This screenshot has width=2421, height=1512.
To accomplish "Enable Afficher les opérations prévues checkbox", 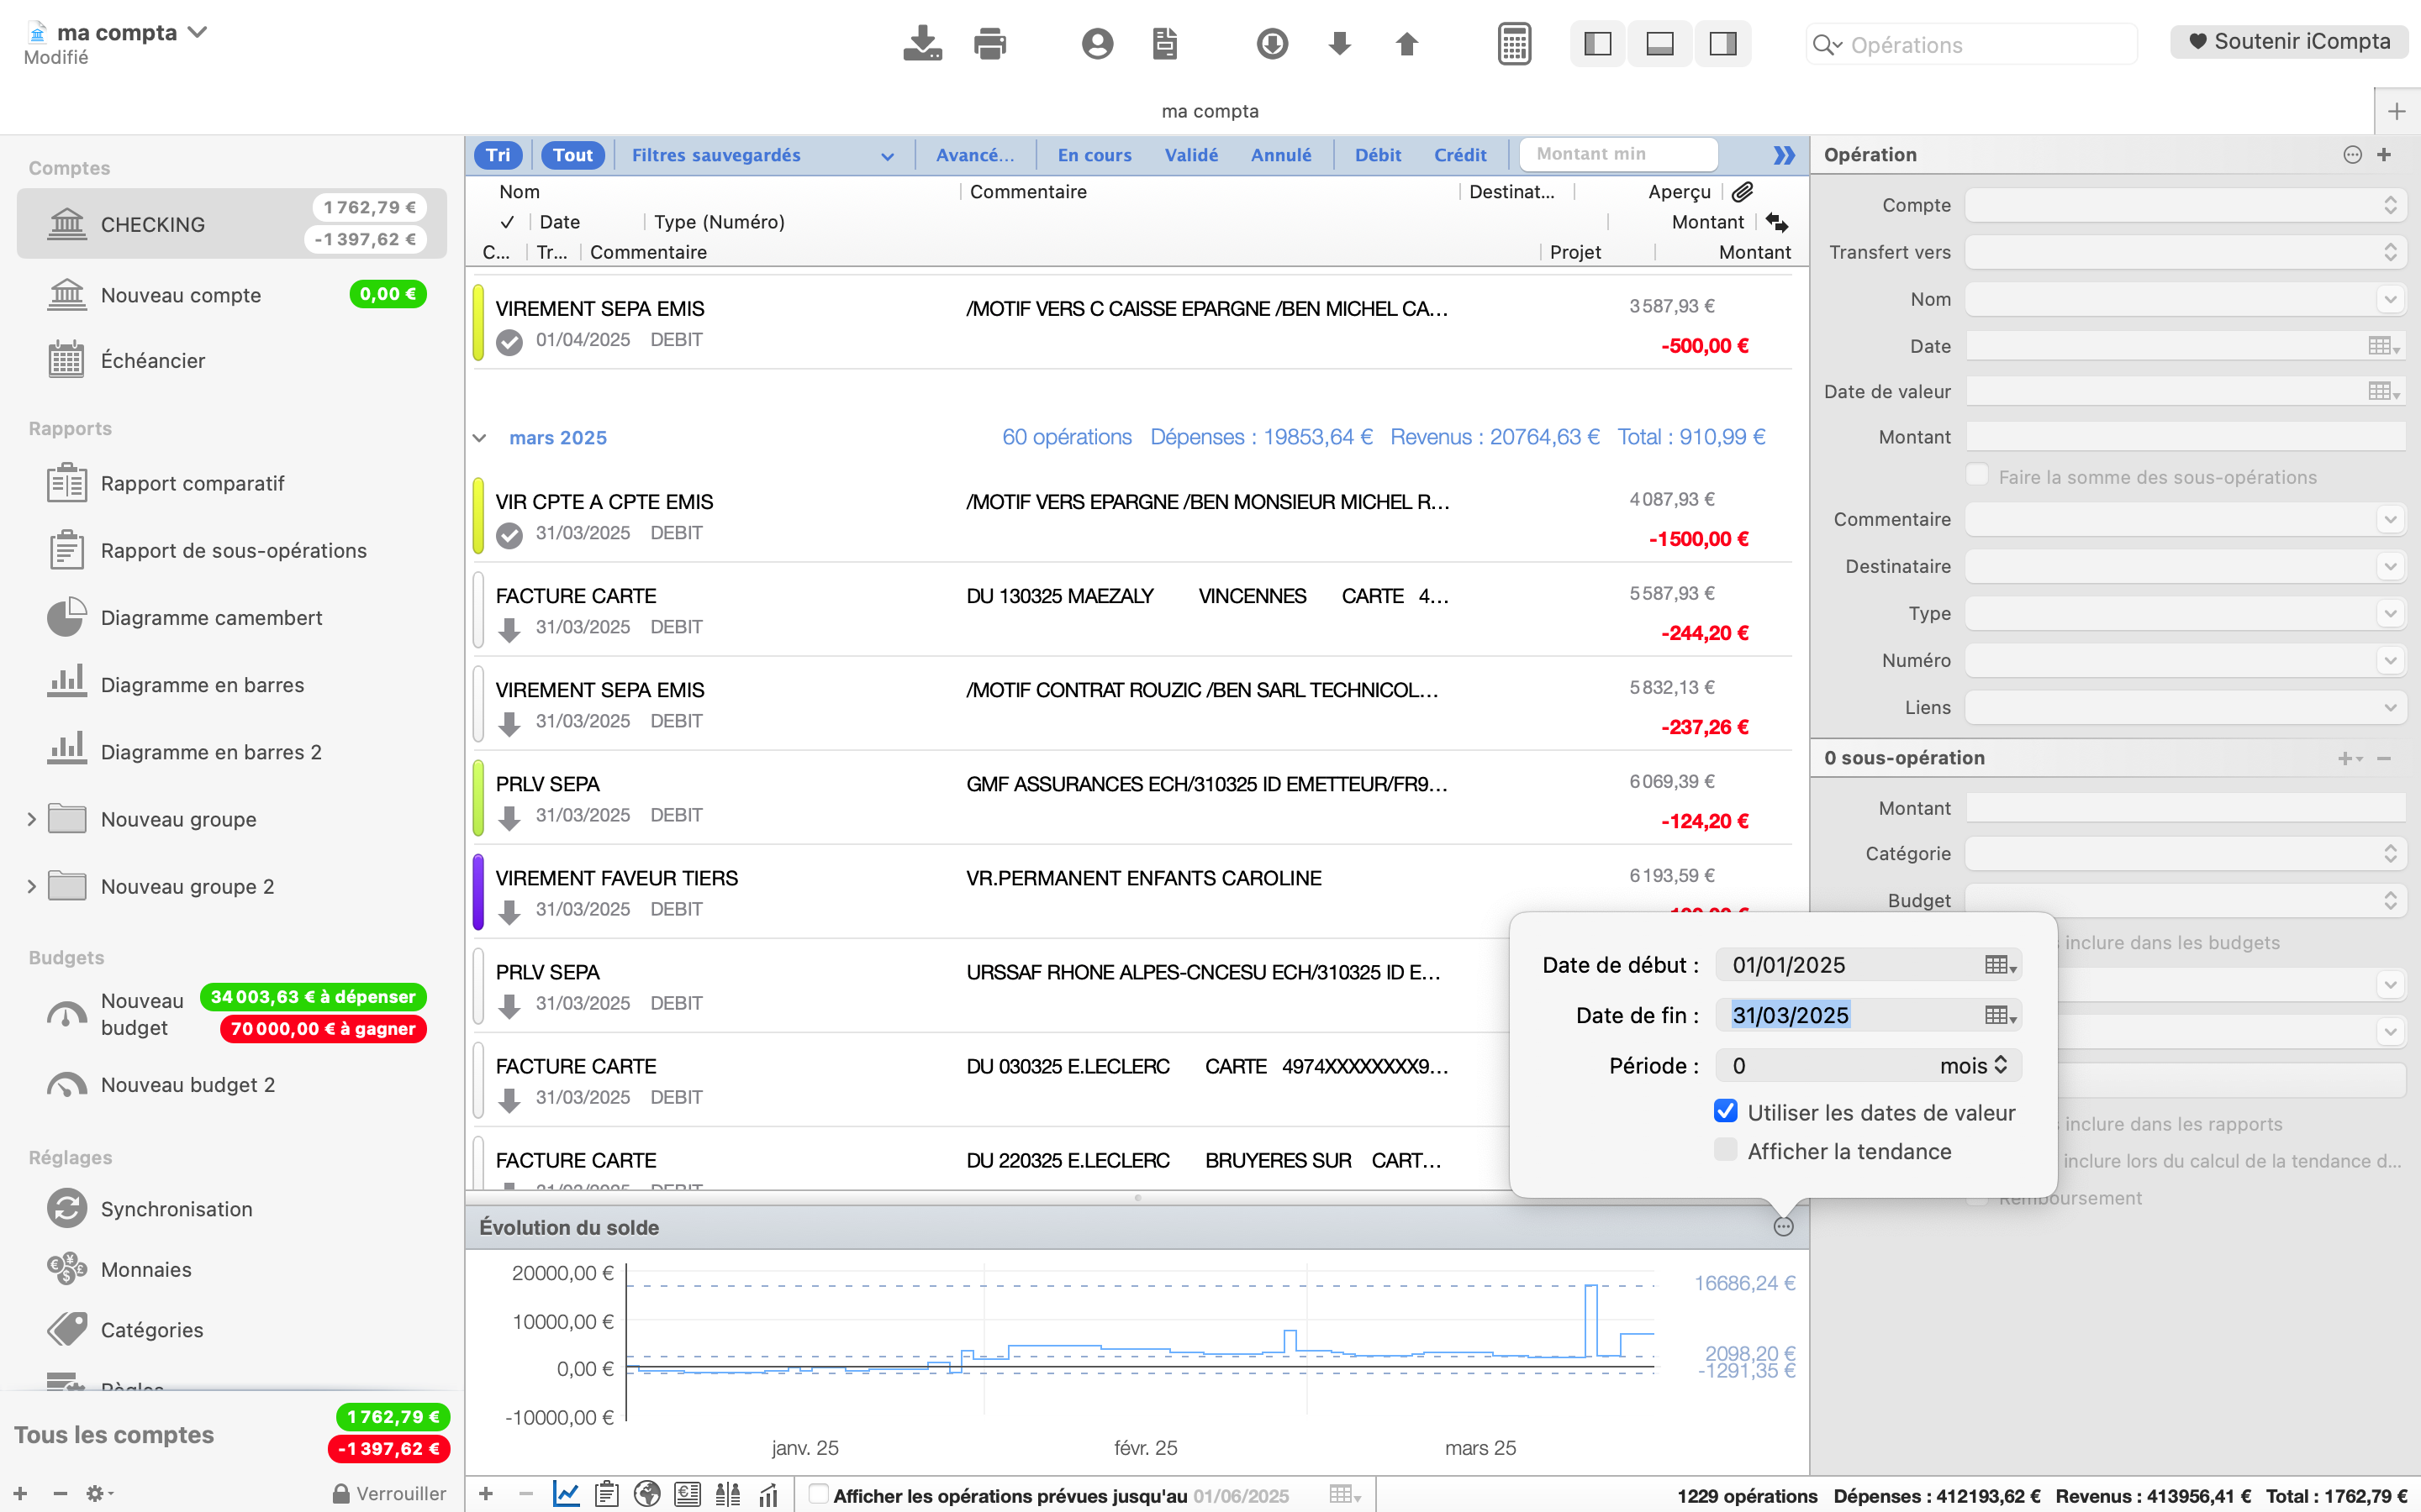I will [x=817, y=1494].
